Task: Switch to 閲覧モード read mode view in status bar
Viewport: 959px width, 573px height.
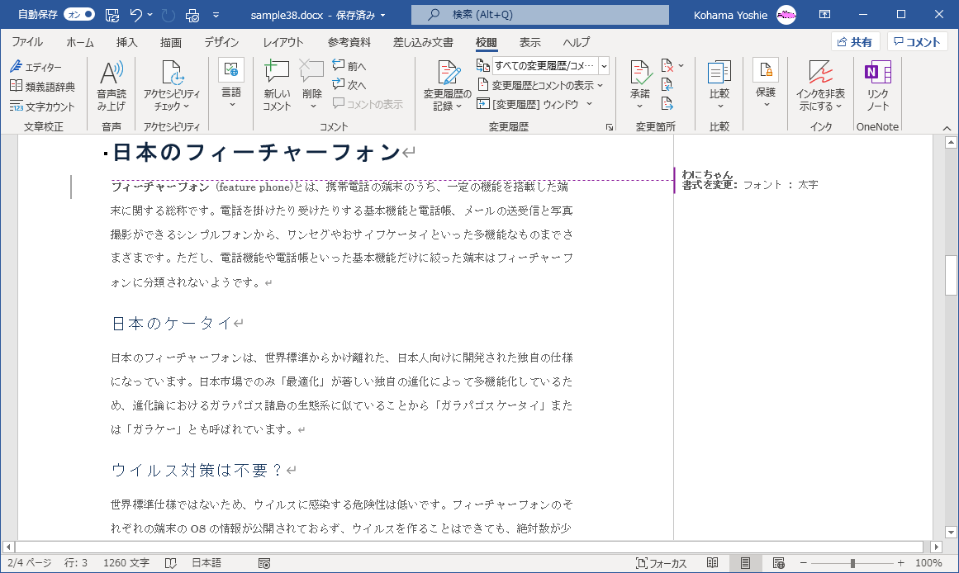Action: click(713, 563)
